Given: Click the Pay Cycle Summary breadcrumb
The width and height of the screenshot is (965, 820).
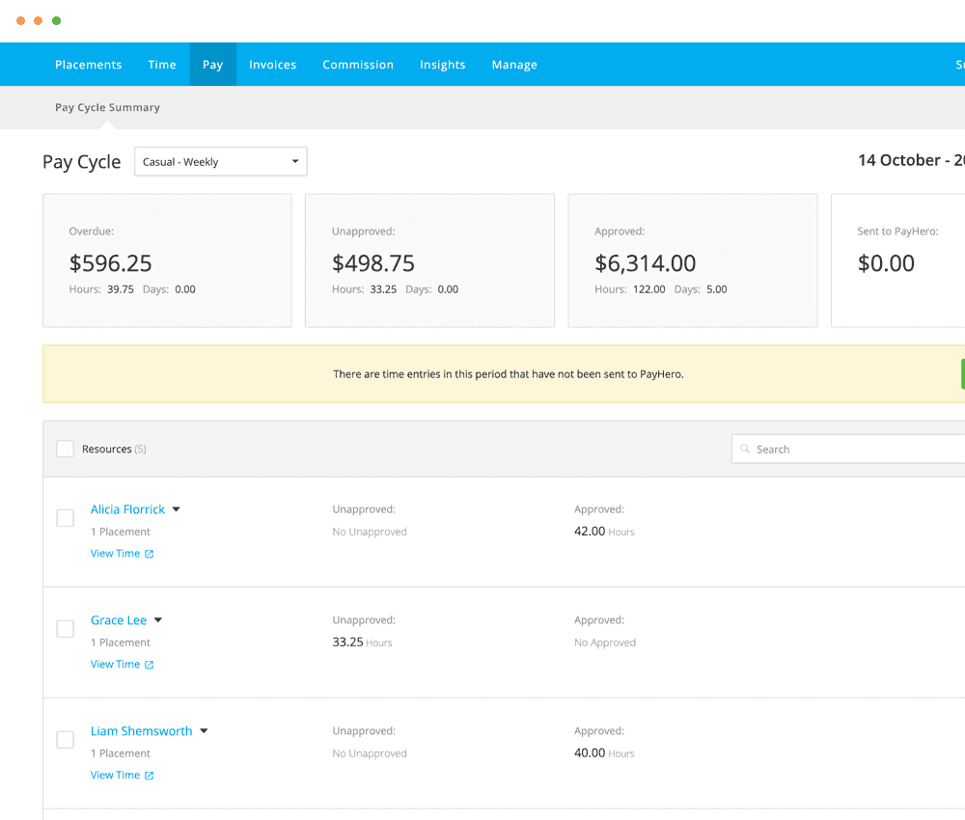Looking at the screenshot, I should pos(107,107).
